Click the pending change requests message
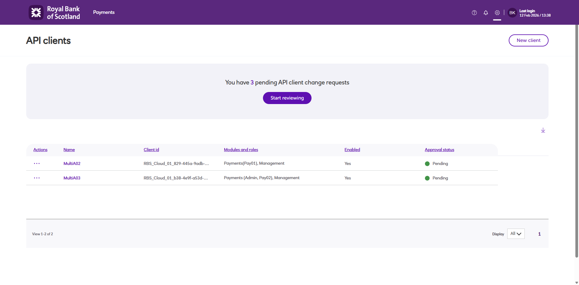579x285 pixels. pyautogui.click(x=287, y=82)
